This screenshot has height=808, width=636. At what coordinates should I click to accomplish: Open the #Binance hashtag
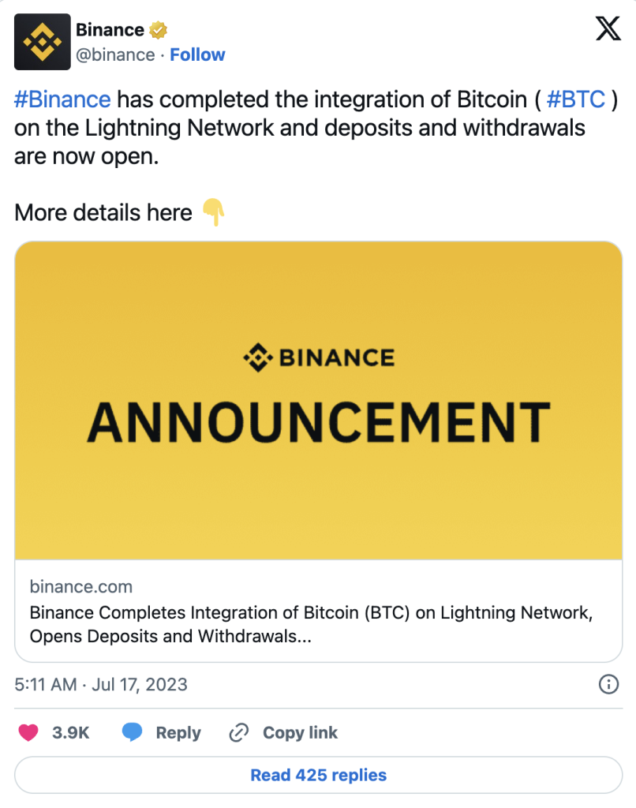coord(62,99)
